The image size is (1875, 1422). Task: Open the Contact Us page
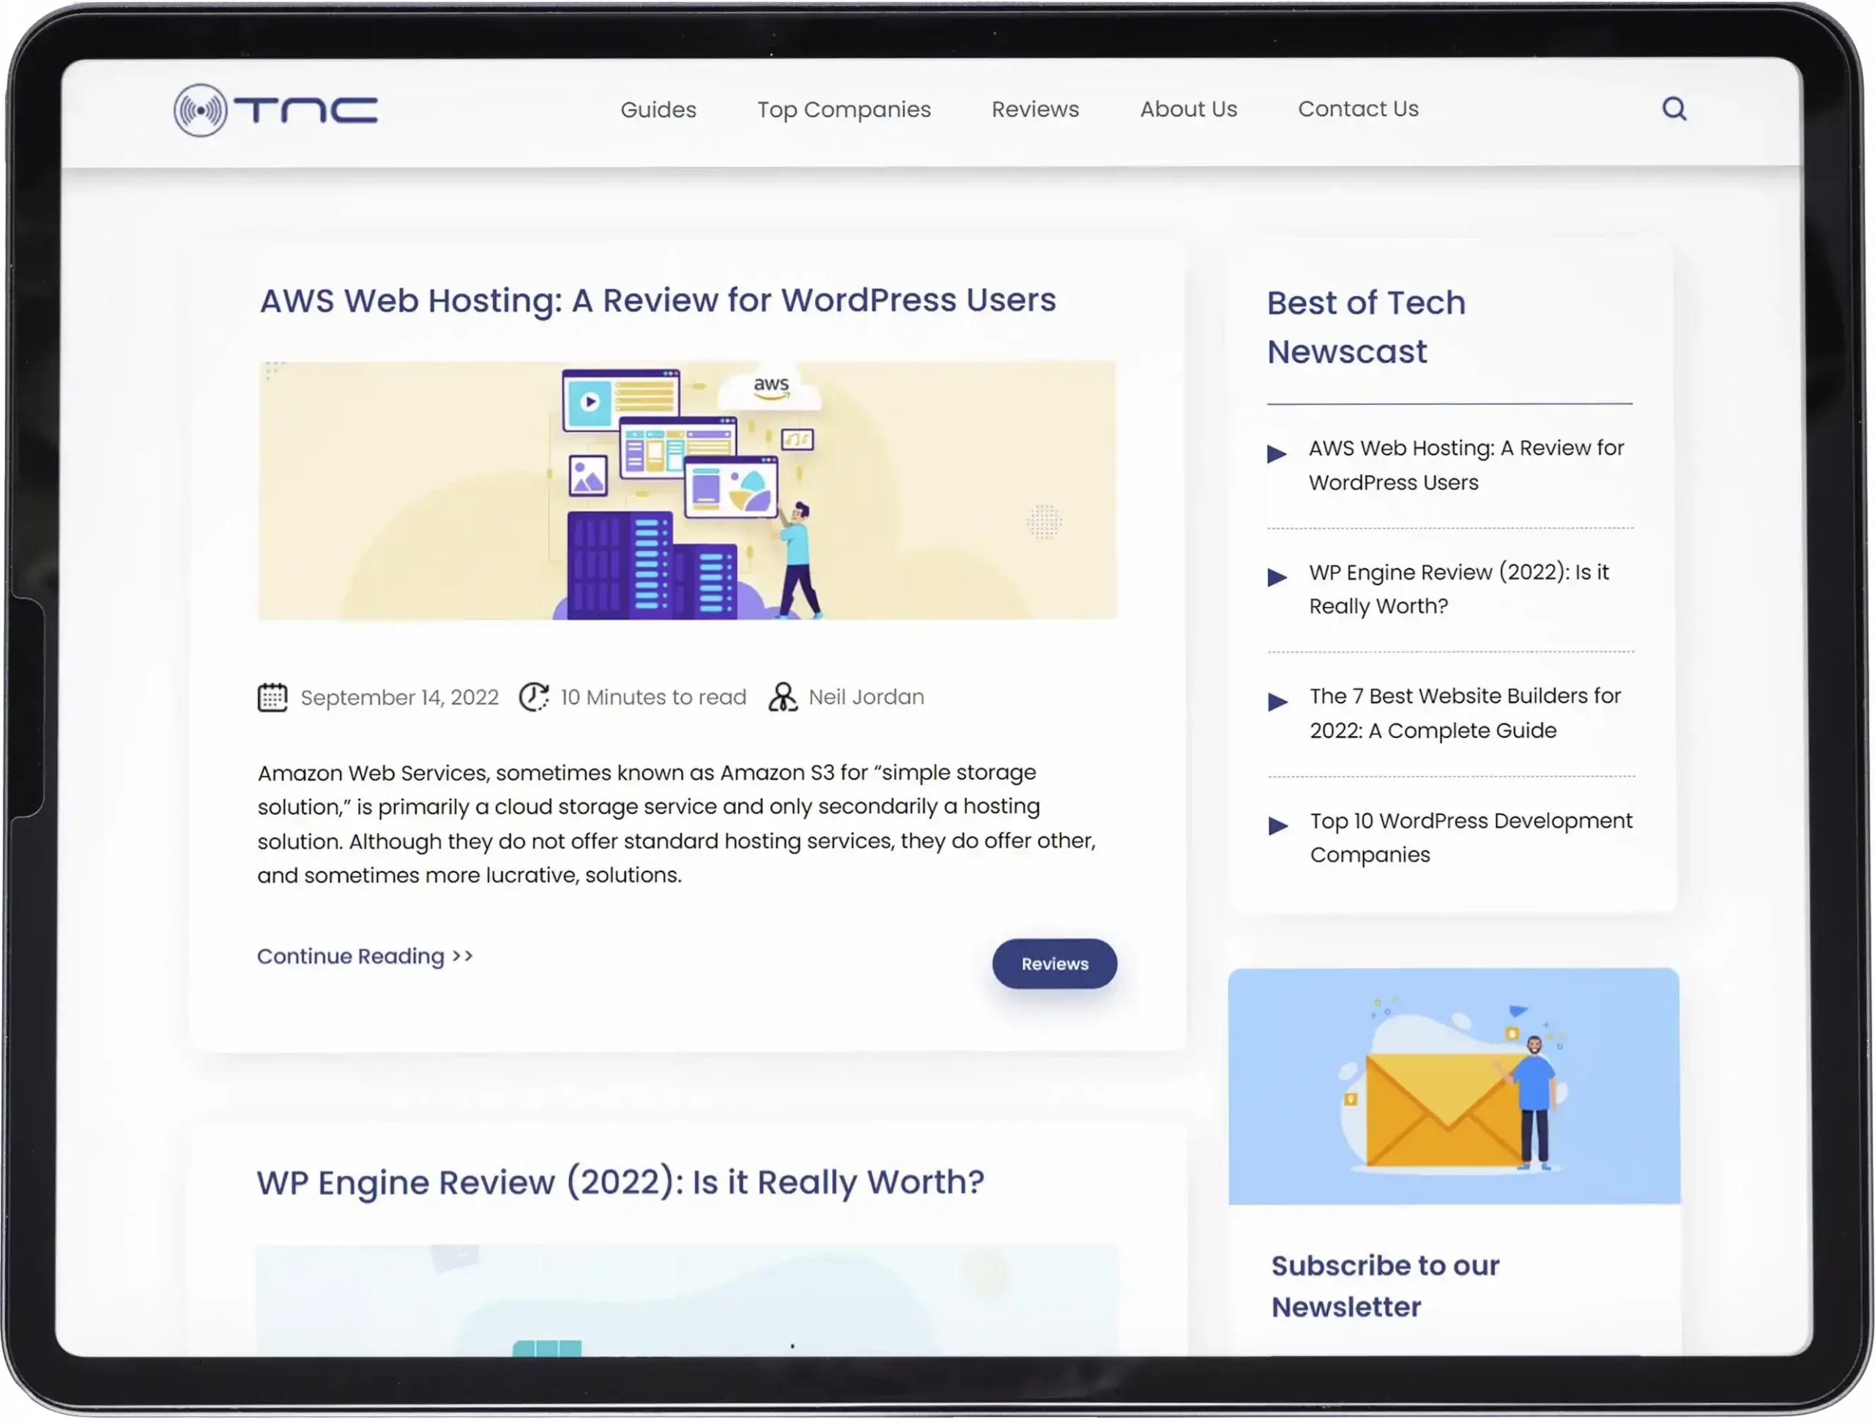pos(1358,108)
